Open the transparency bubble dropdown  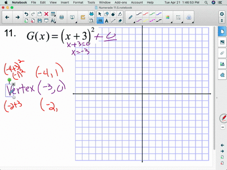189,17
